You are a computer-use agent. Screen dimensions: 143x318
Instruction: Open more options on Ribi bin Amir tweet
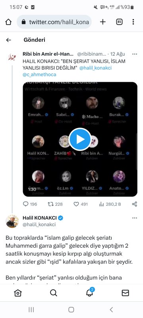pyautogui.click(x=135, y=54)
